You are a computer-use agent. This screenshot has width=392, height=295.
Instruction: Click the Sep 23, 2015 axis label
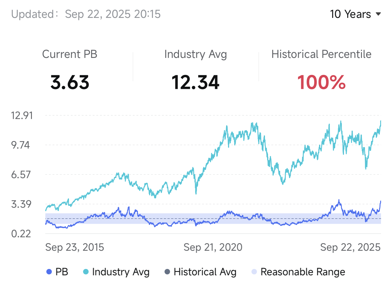[x=74, y=247]
